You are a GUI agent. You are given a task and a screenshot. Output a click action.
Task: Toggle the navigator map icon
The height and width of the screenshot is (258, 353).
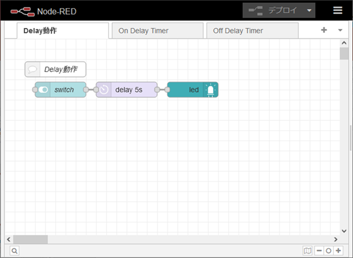point(307,250)
